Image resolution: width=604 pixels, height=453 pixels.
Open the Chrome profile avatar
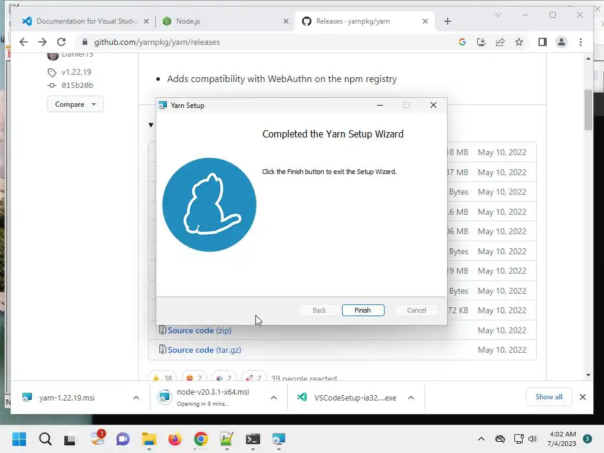pos(562,42)
